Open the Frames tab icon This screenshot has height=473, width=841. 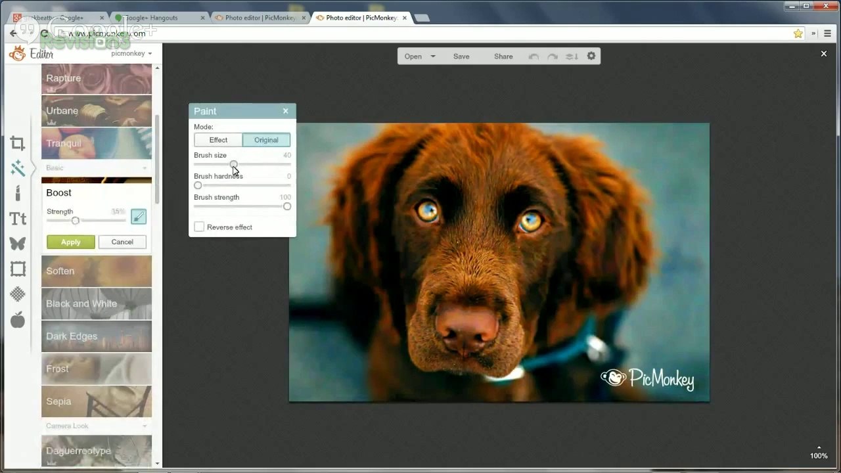click(18, 269)
